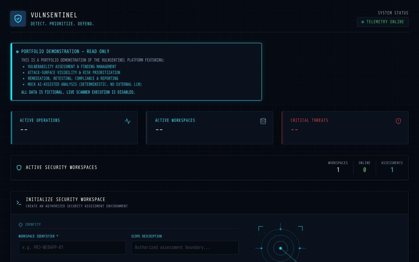Click the Initialize Security Workspace heading

65,199
